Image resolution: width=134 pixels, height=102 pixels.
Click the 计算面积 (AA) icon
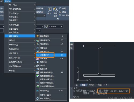(38, 52)
